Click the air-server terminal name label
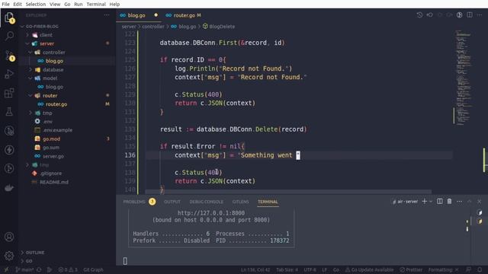The width and height of the screenshot is (488, 274). (407, 202)
